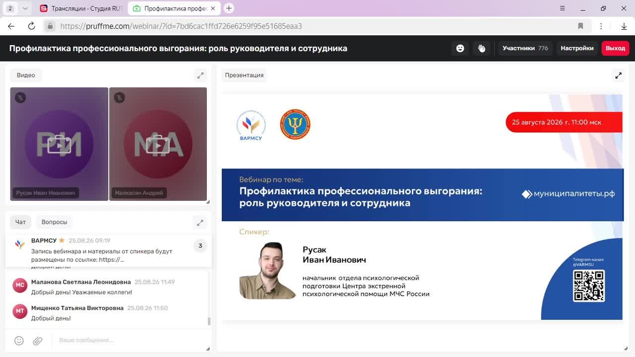The image size is (635, 357).
Task: Attach a file with the paperclip icon
Action: coord(38,341)
